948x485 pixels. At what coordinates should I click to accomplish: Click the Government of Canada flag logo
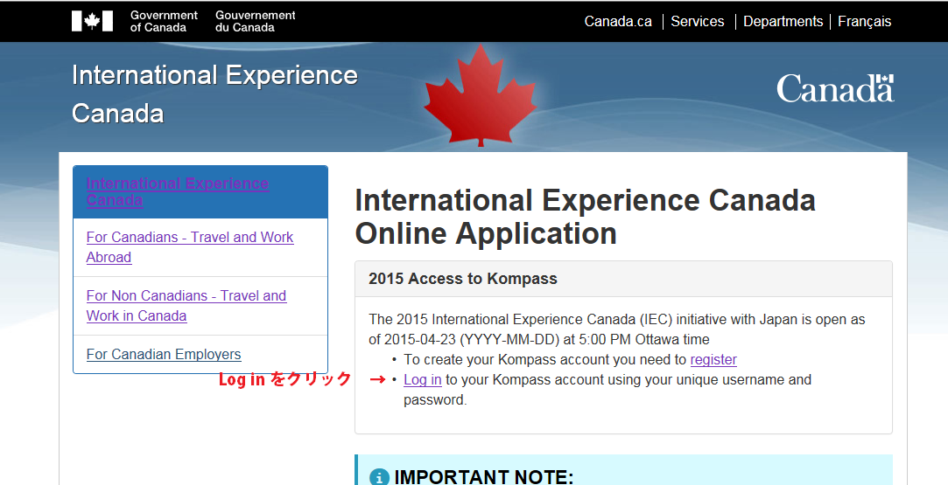coord(92,21)
